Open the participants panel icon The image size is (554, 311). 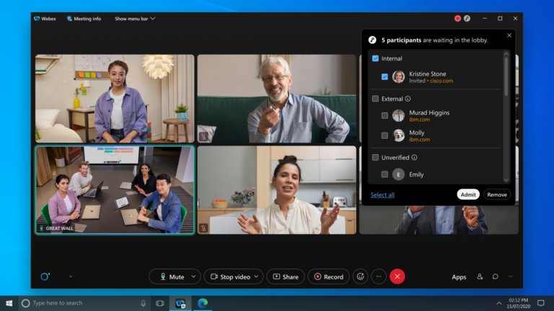pyautogui.click(x=480, y=276)
